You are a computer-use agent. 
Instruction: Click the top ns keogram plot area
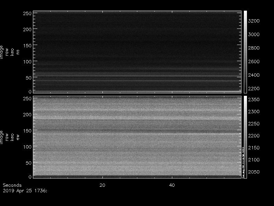(137, 52)
